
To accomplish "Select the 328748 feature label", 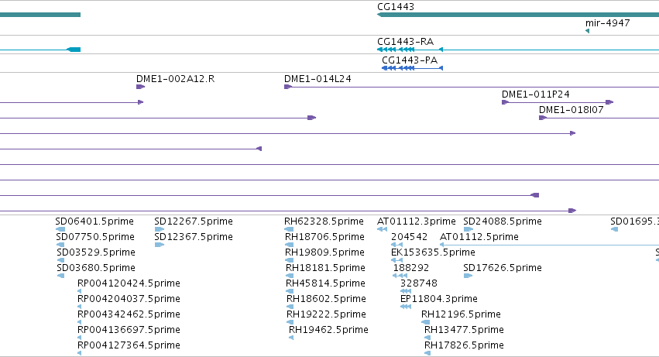I will click(x=419, y=283).
